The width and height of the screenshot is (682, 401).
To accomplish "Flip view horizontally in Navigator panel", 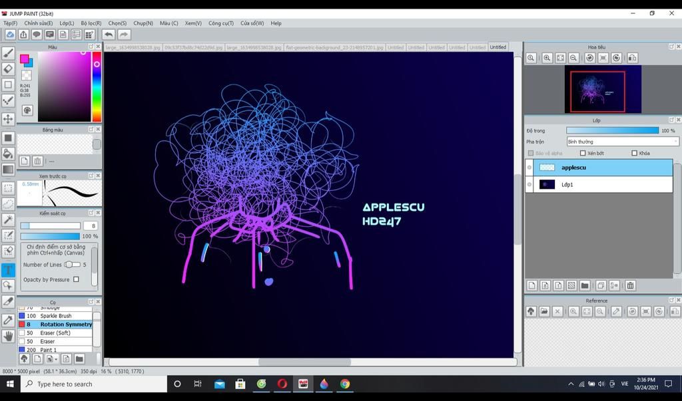I will point(633,58).
